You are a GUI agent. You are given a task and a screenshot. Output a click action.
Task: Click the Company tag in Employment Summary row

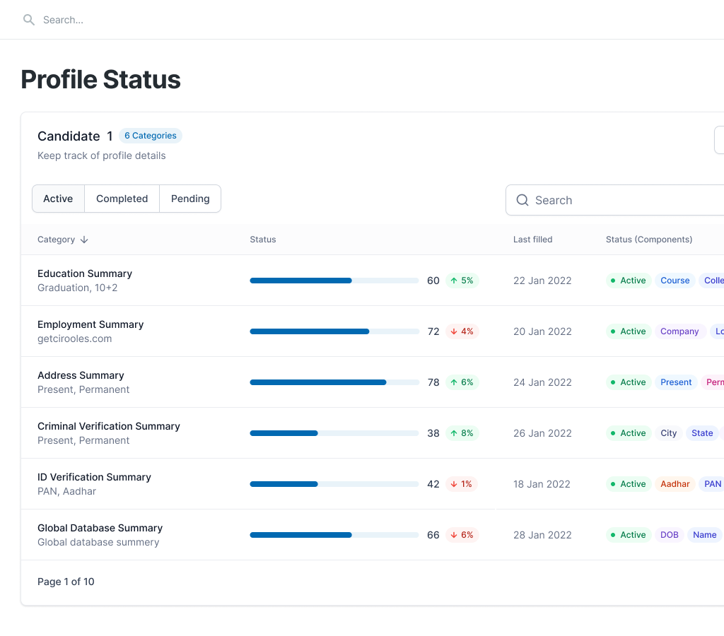pyautogui.click(x=679, y=331)
